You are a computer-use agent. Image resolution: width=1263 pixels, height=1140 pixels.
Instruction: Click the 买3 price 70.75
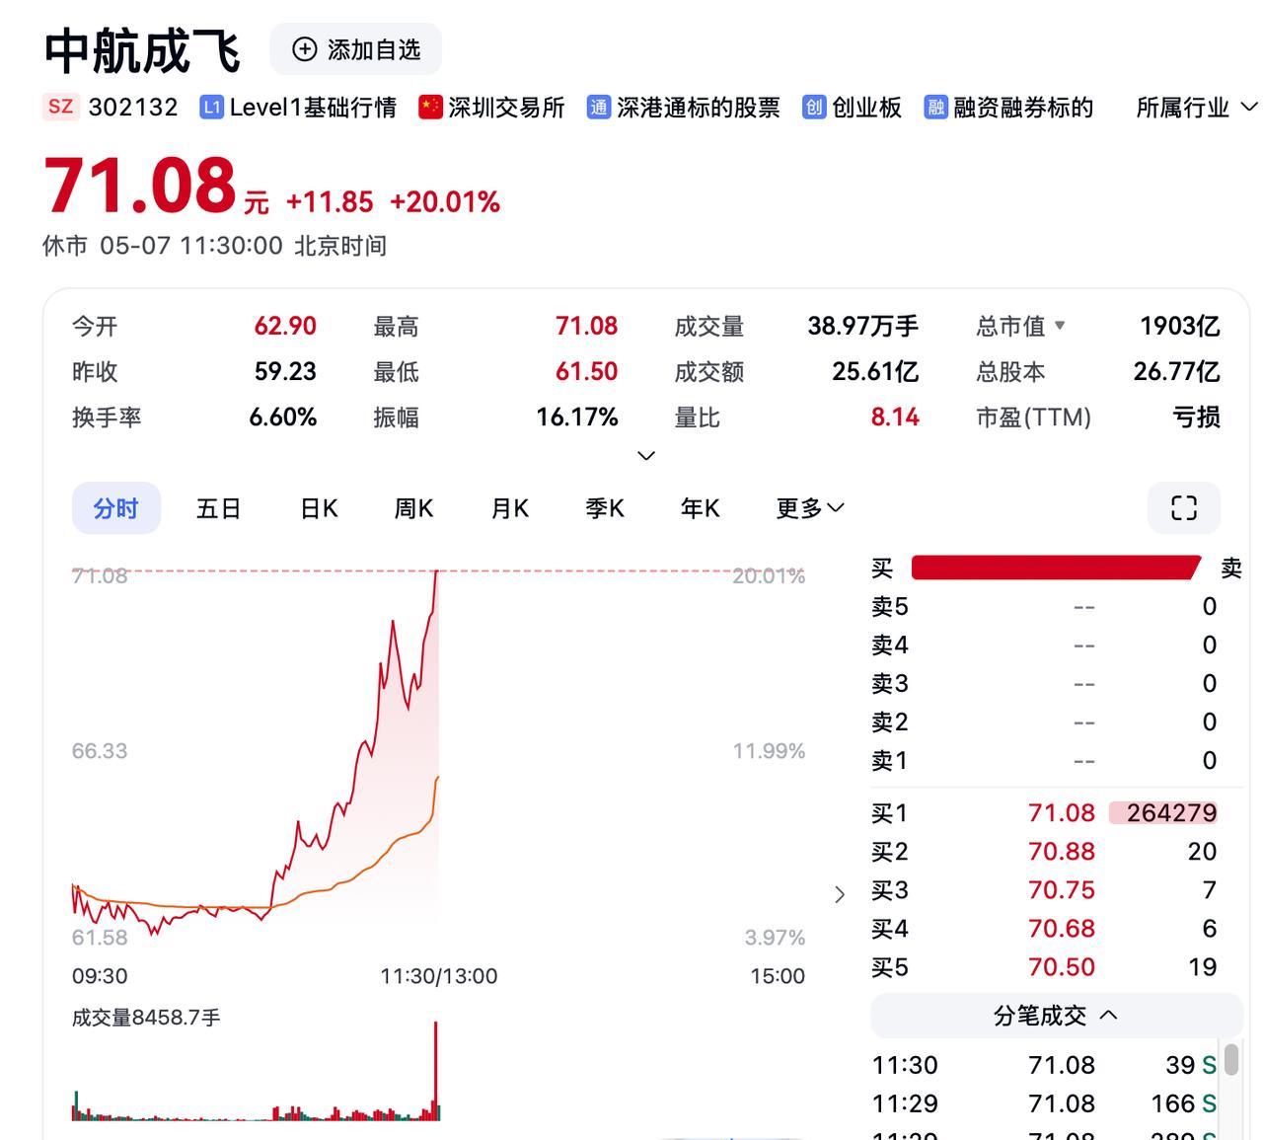tap(1062, 889)
